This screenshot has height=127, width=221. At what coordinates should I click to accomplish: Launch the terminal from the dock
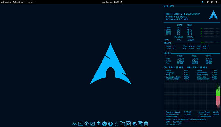tap(81, 123)
